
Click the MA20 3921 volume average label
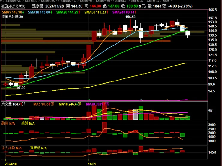coord(97,104)
